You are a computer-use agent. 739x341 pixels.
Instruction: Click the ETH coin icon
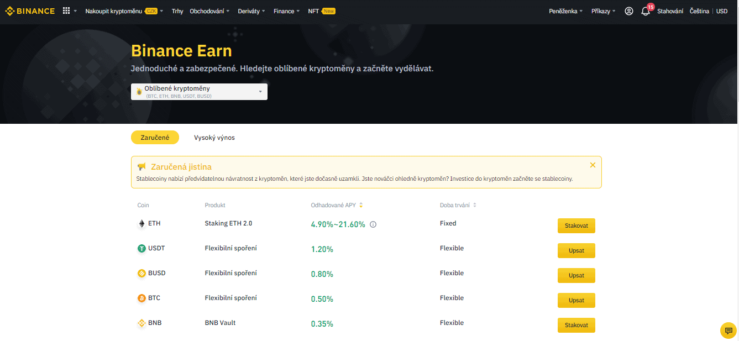pos(142,224)
